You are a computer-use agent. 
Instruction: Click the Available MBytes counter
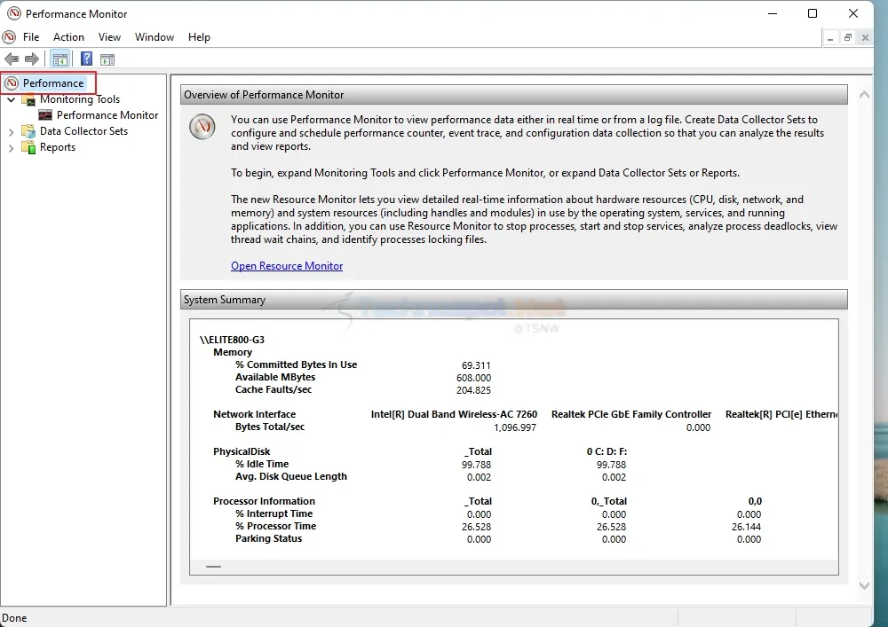(x=275, y=377)
